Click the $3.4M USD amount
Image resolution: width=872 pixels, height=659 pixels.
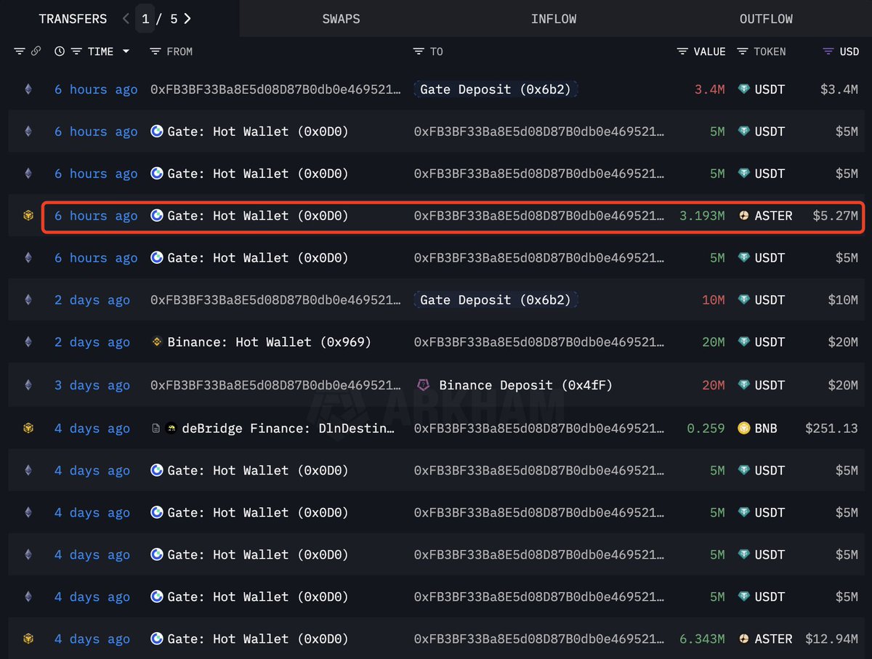coord(839,89)
